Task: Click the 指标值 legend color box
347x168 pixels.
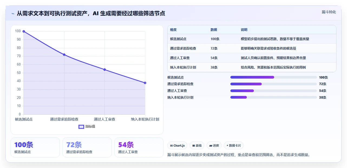Action: pyautogui.click(x=81, y=127)
